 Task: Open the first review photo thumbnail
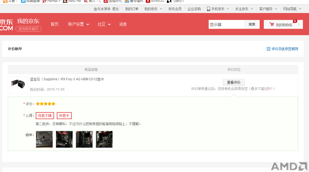click(x=44, y=139)
